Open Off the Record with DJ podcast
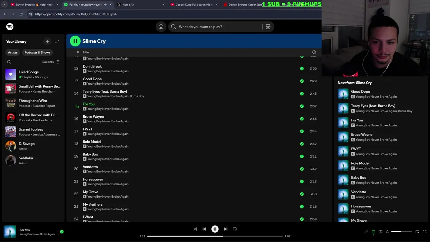This screenshot has height=242, width=430. (x=33, y=117)
